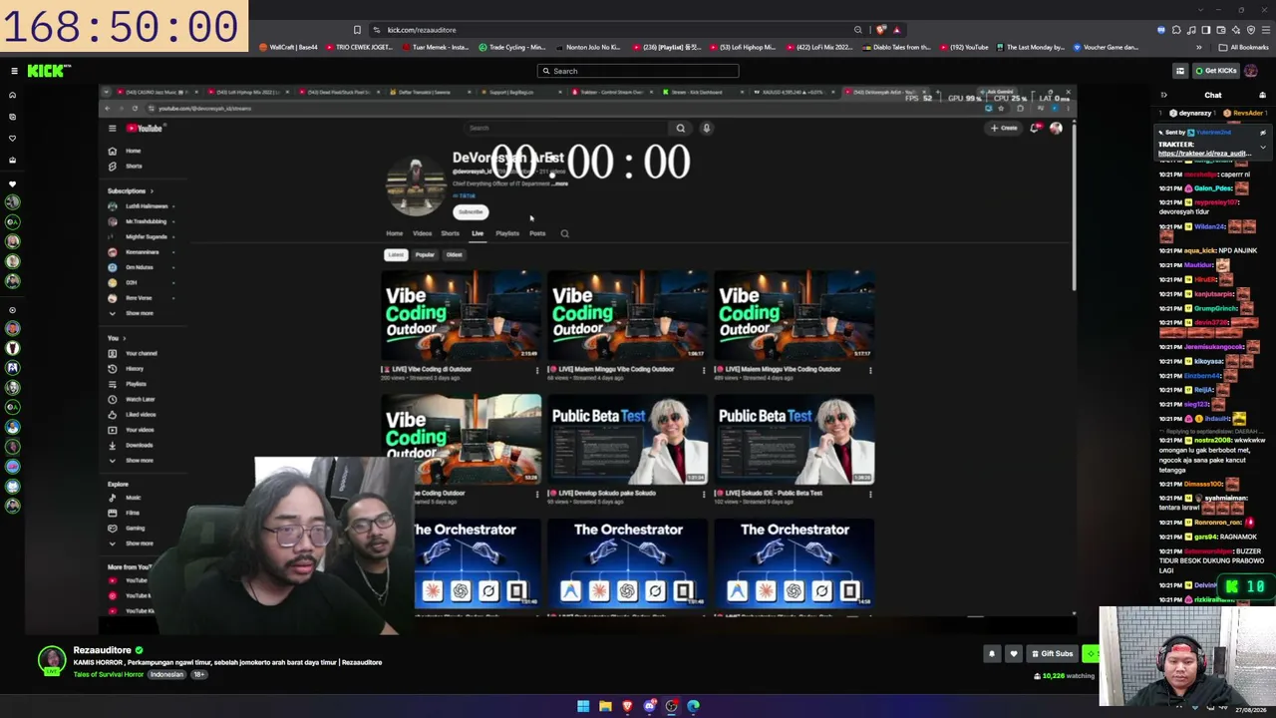This screenshot has width=1276, height=718.
Task: Open the Kick hamburger menu
Action: pos(14,71)
